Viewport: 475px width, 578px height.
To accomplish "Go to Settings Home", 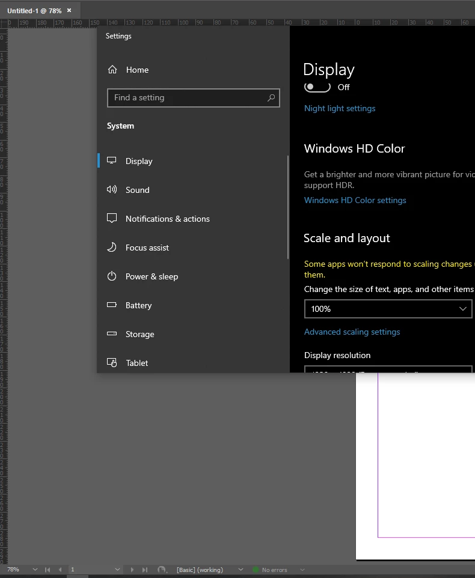I will [128, 70].
